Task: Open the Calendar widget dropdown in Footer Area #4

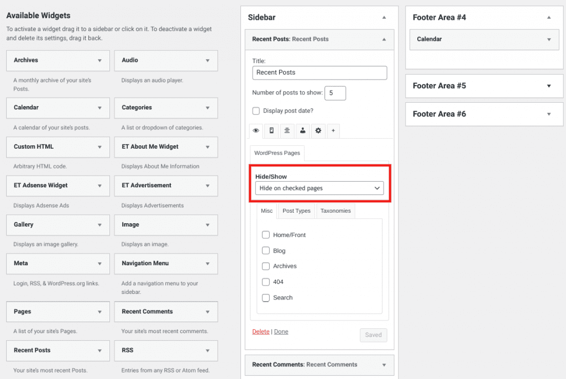Action: 549,40
